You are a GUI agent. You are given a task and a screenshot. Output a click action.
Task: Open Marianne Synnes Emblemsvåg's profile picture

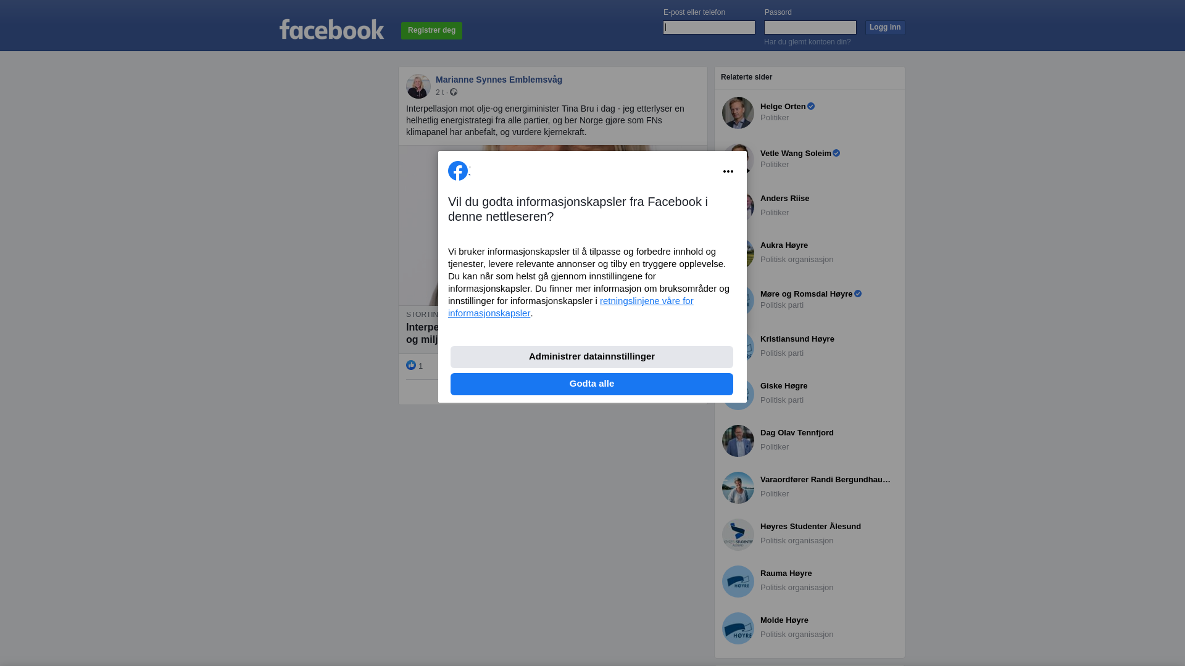click(418, 86)
